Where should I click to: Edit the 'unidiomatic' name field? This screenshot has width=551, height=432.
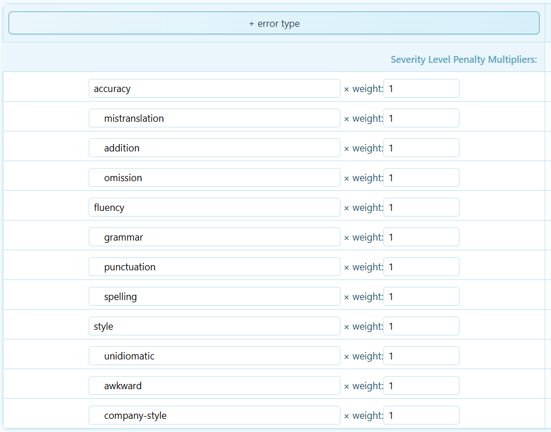click(x=214, y=356)
